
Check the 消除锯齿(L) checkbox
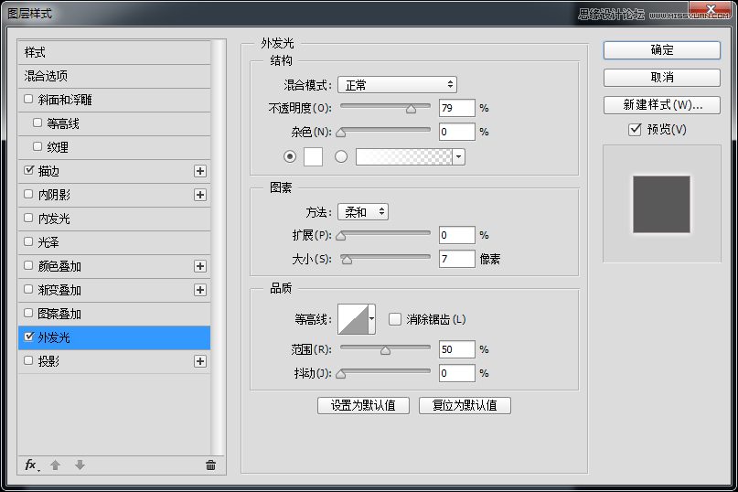[395, 319]
